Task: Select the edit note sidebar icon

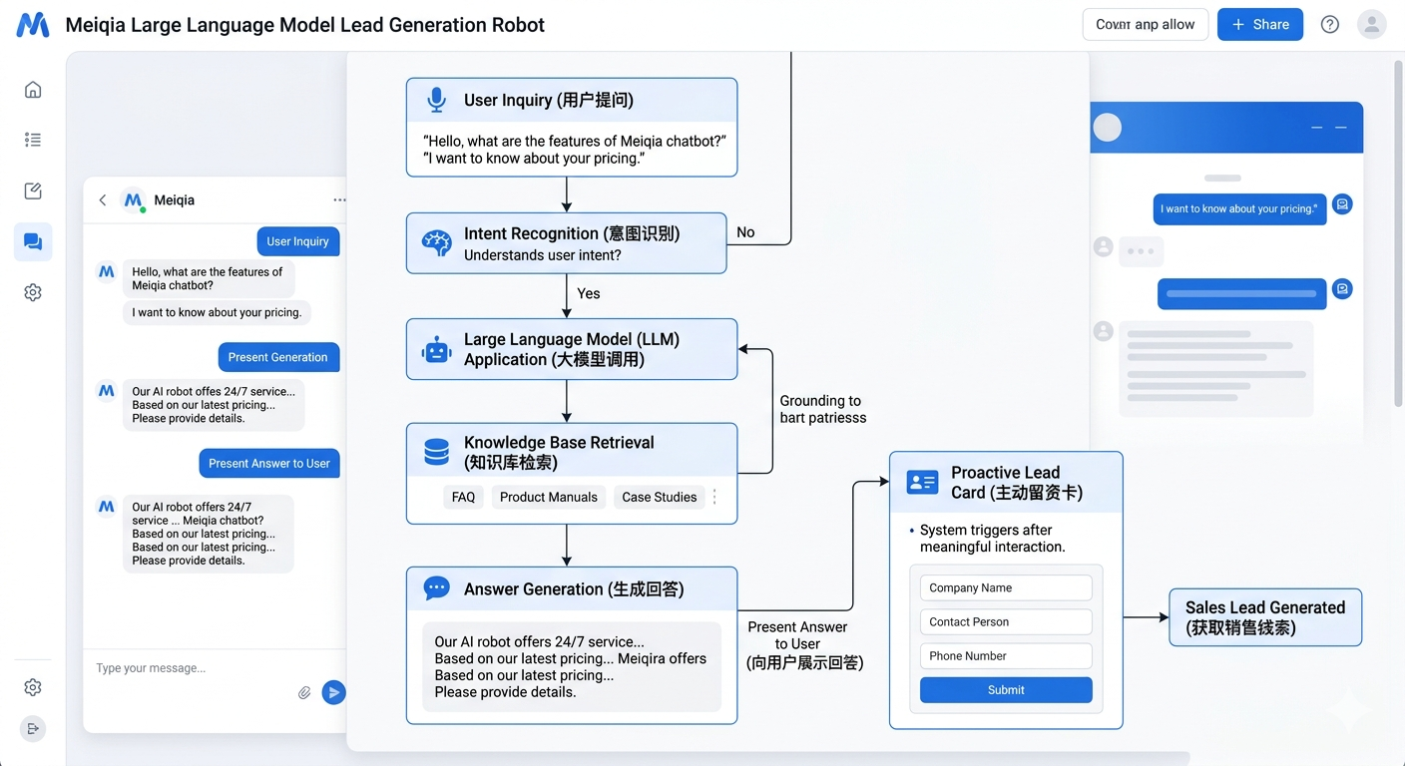Action: pyautogui.click(x=33, y=191)
